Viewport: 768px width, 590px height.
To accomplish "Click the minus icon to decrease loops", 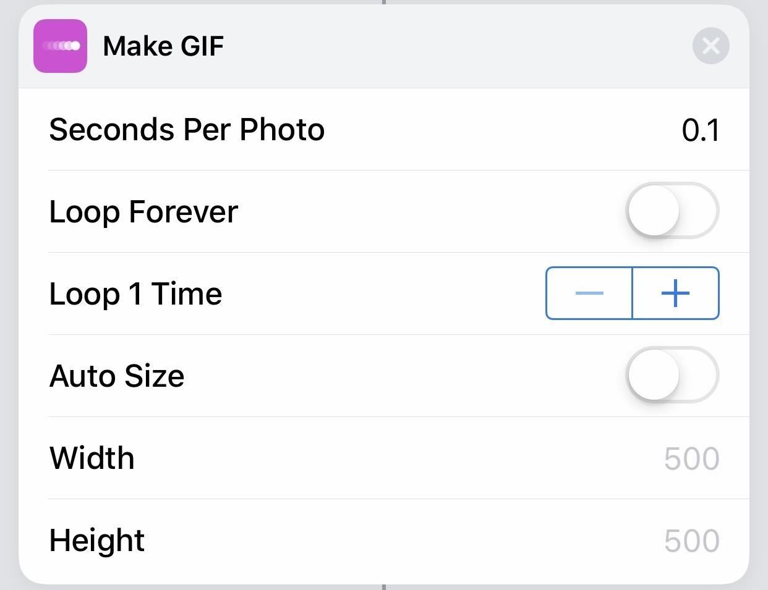I will coord(589,293).
